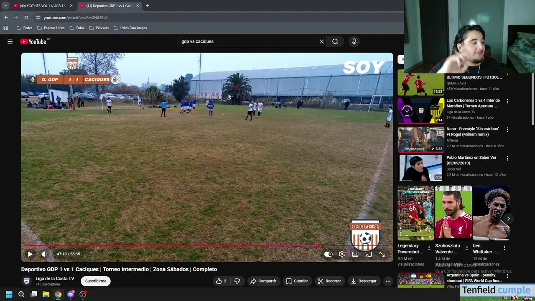
Task: Toggle the autoplay switch in player
Action: (329, 254)
